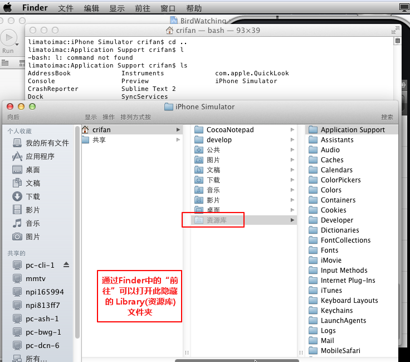This screenshot has width=410, height=362.
Task: Select the 影片 folder in second column
Action: (244, 200)
